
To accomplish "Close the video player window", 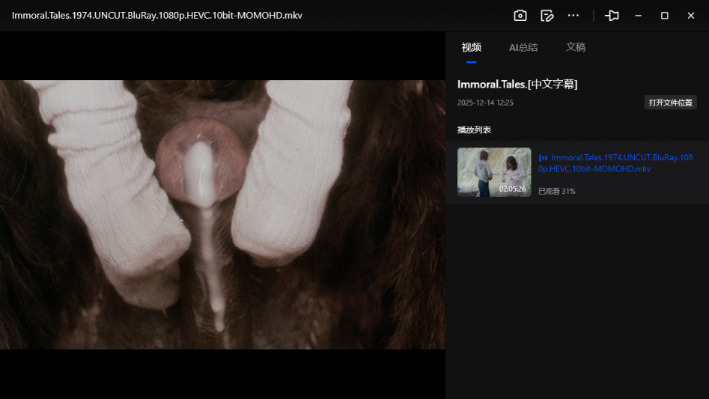I will click(690, 16).
